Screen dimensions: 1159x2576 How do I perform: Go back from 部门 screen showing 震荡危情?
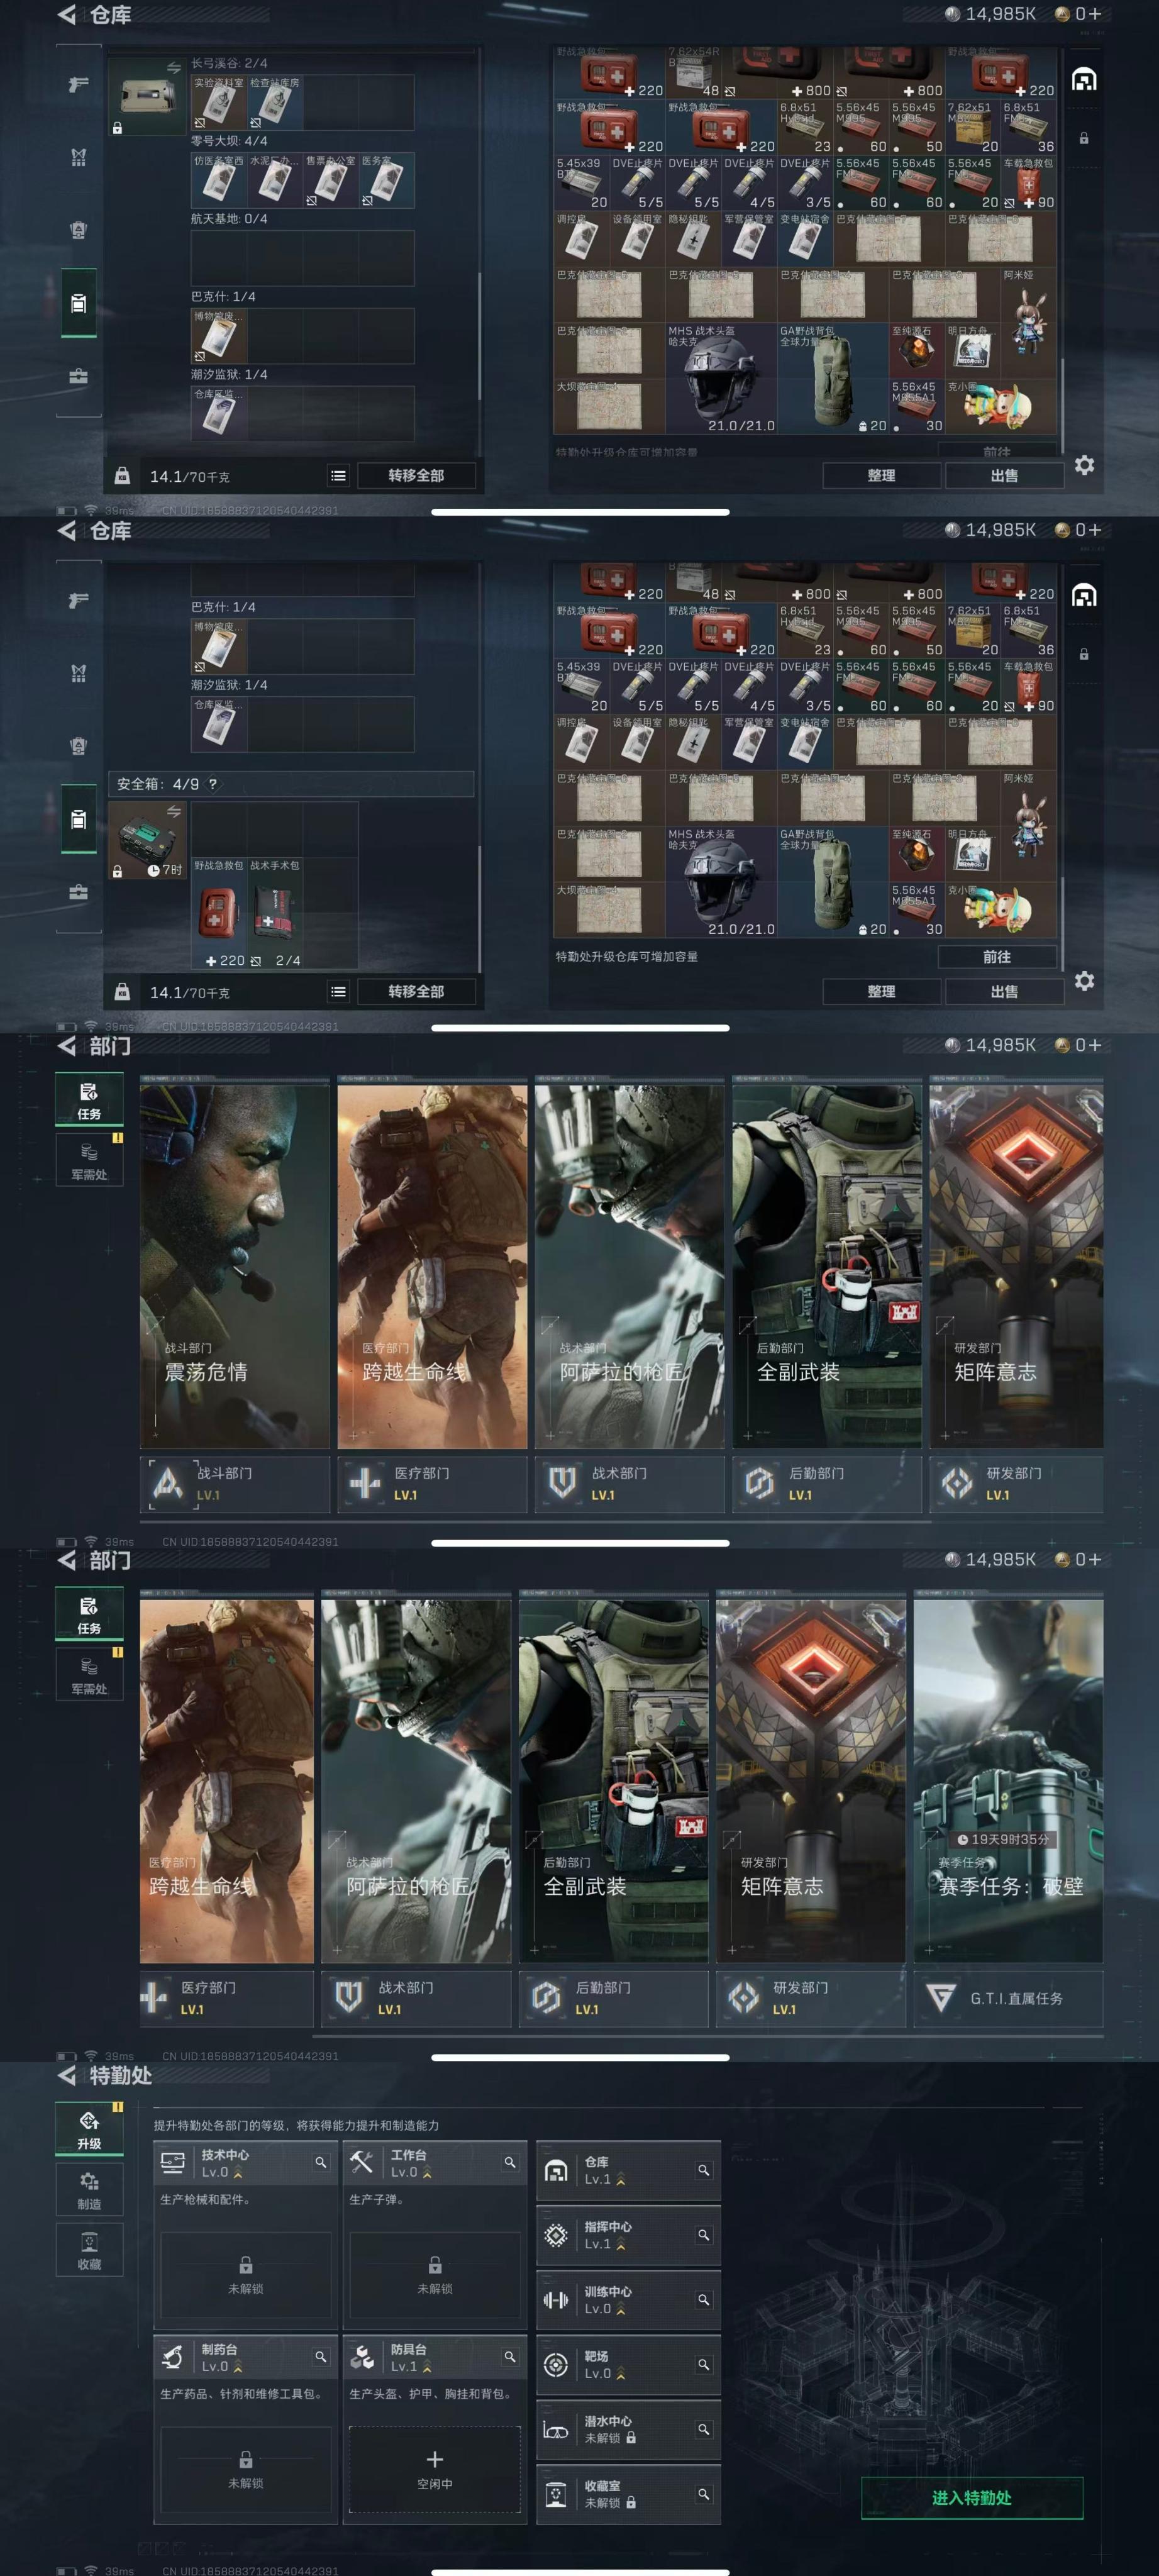point(67,1045)
